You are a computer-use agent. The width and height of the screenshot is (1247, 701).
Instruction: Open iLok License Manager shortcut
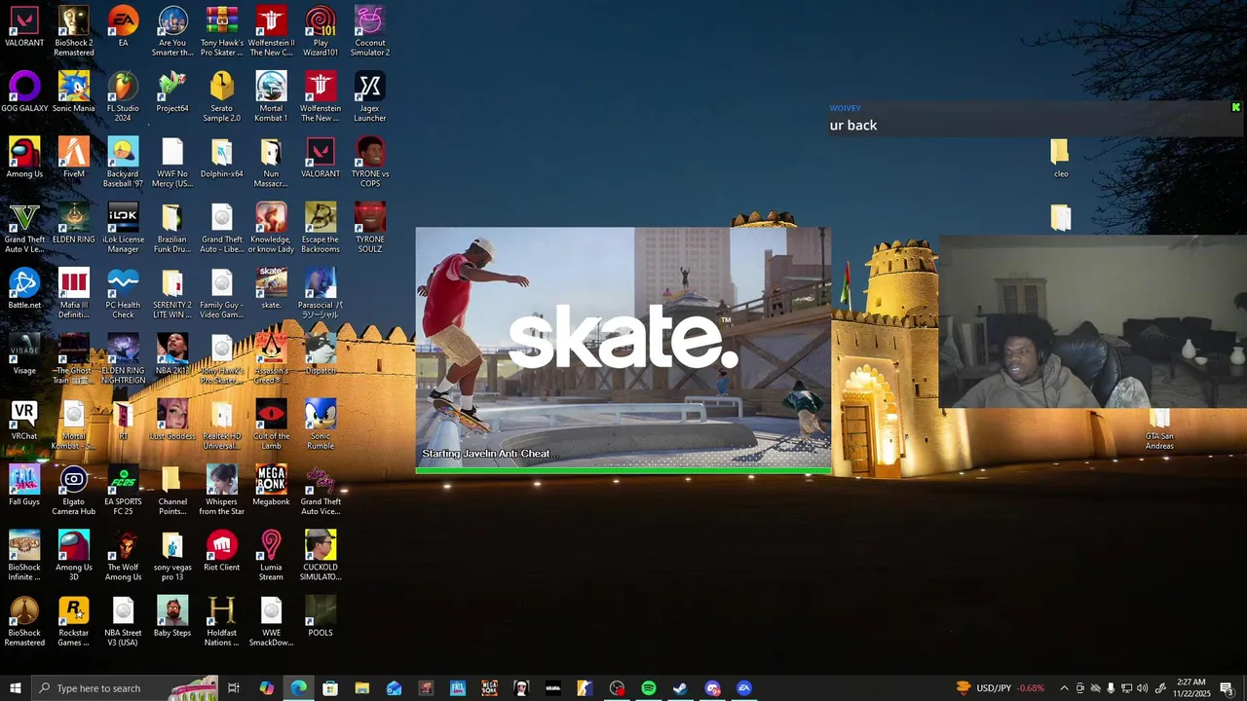123,227
